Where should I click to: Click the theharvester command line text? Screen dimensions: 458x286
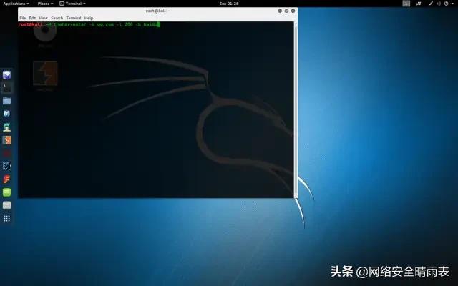tap(105, 24)
